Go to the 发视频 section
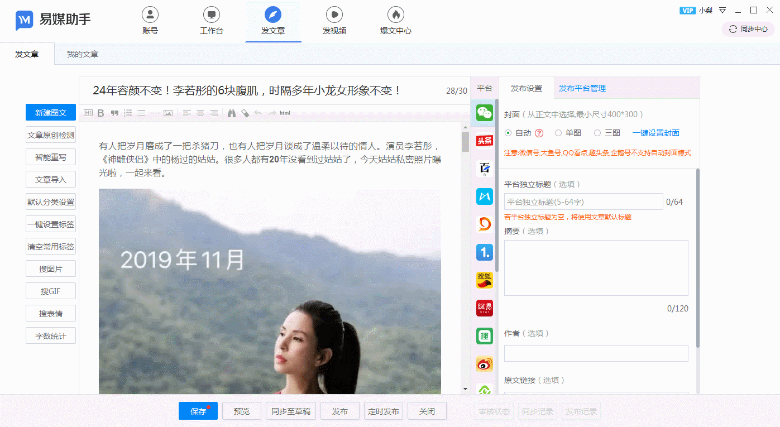The width and height of the screenshot is (780, 427). (x=334, y=21)
